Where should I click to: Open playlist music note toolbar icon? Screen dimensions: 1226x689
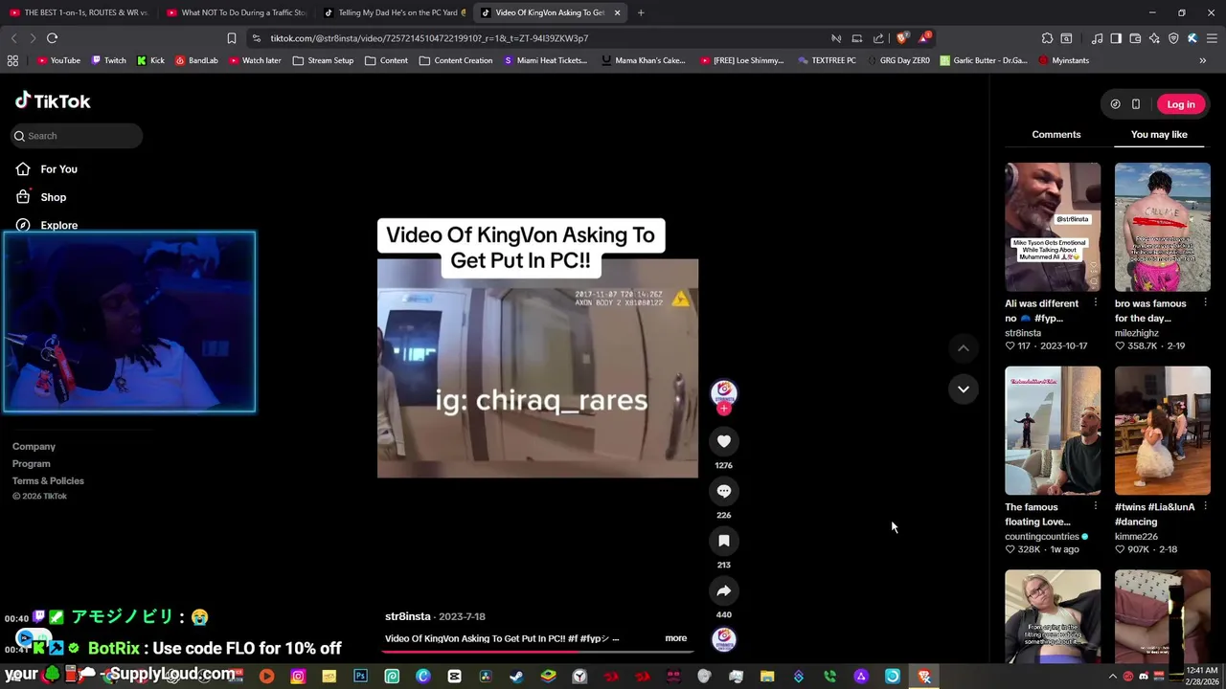(x=1097, y=38)
